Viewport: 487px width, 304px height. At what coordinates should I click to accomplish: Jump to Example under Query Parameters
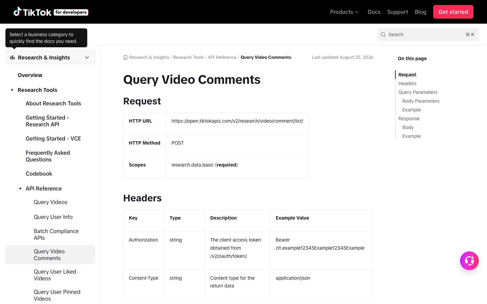coord(412,110)
